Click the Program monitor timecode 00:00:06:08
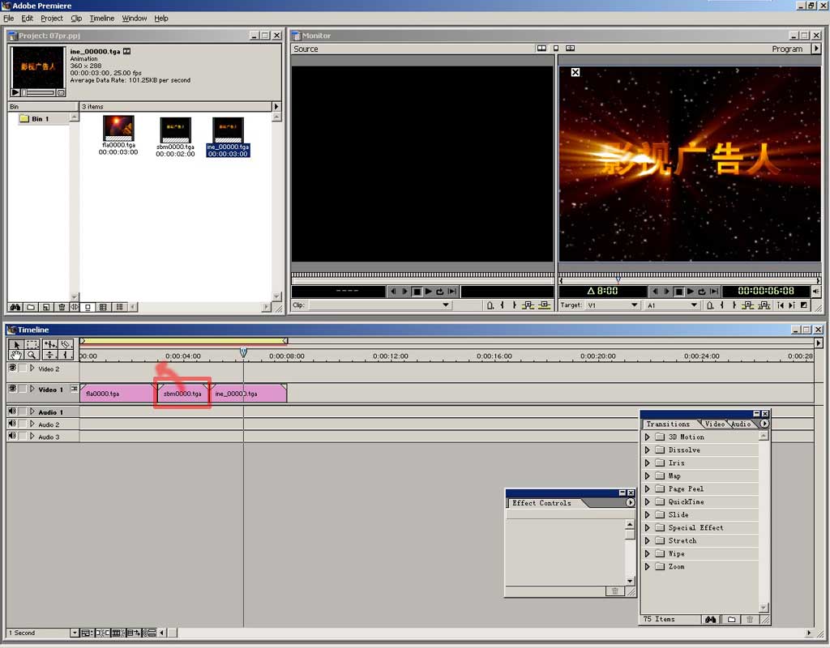This screenshot has height=648, width=830. pos(765,292)
